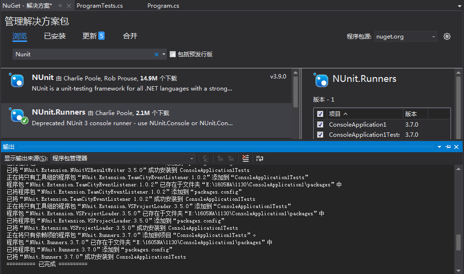
Task: Toggle word wrap in Output window
Action: pyautogui.click(x=260, y=158)
